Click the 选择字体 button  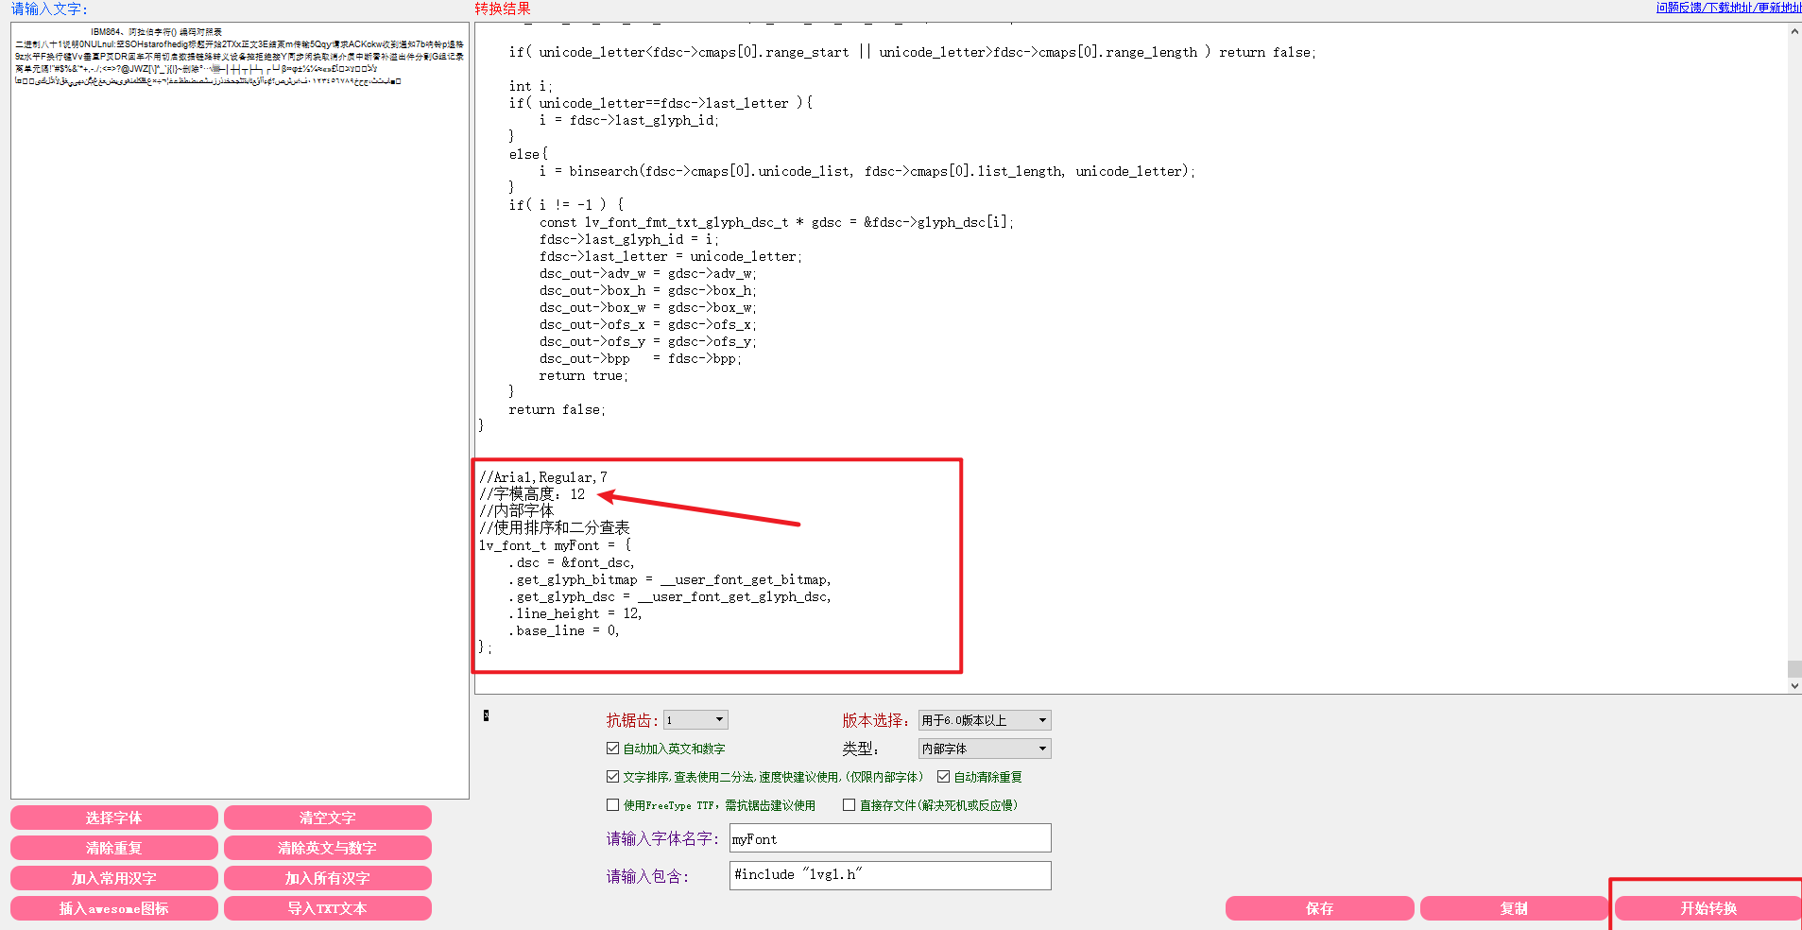tap(114, 818)
